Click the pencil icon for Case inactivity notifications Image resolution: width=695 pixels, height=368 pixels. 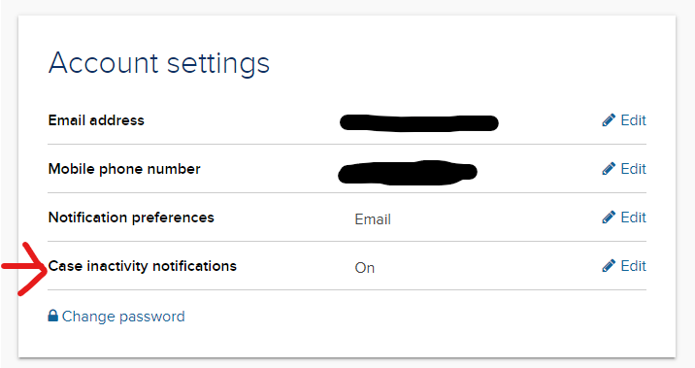click(x=609, y=266)
